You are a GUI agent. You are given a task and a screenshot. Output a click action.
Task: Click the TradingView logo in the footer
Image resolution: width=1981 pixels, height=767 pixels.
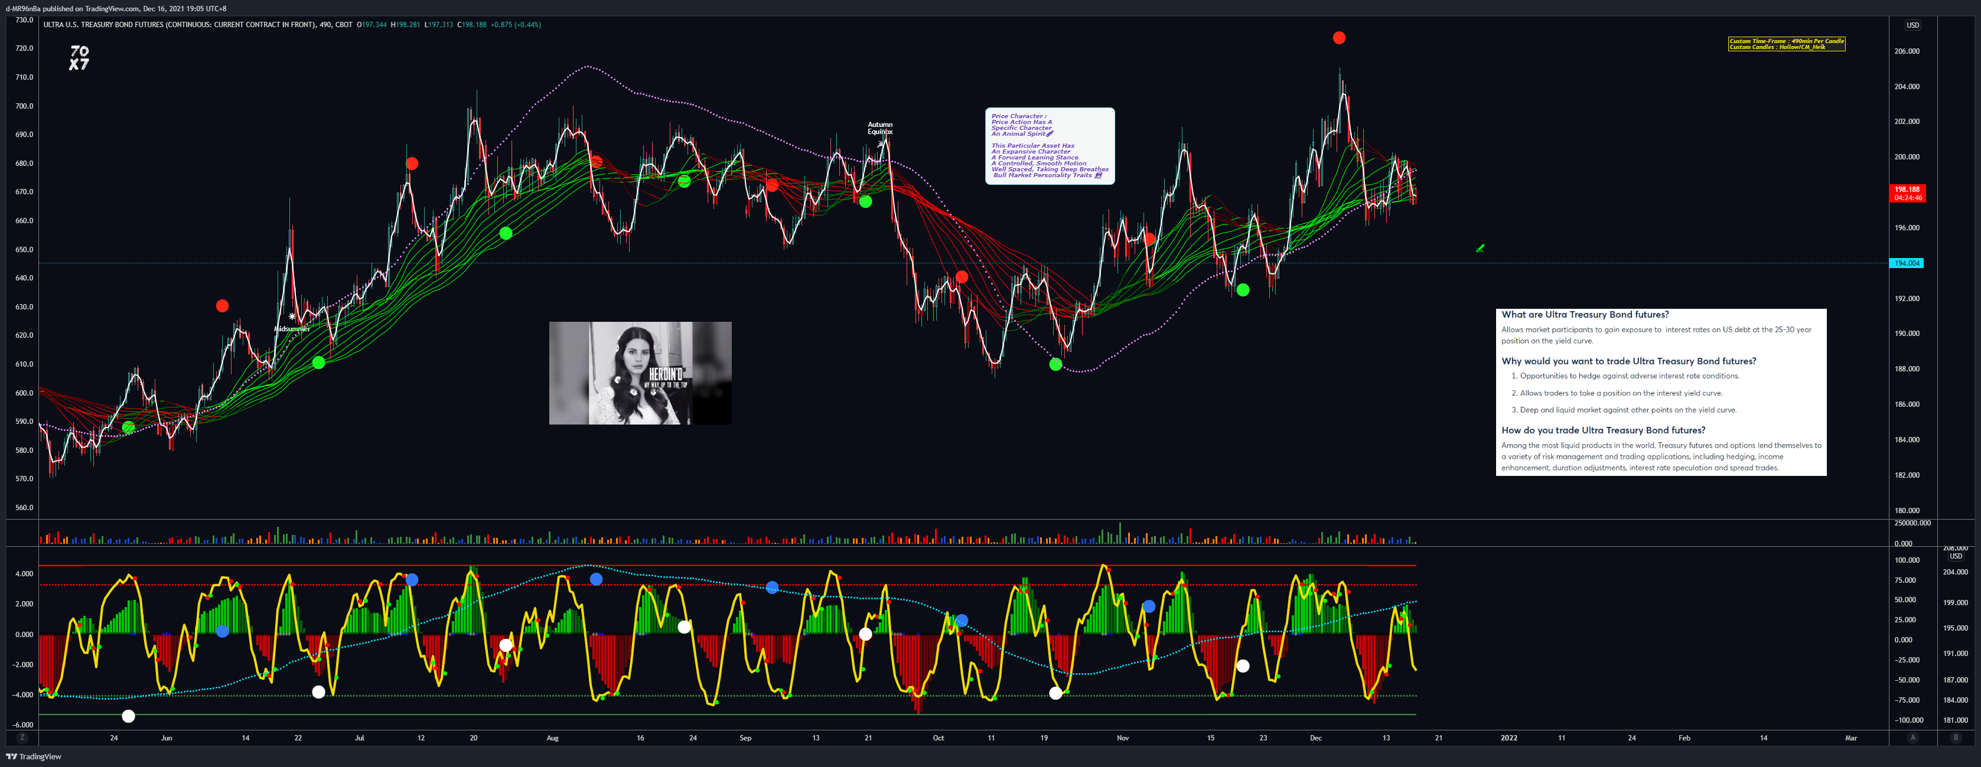click(34, 757)
